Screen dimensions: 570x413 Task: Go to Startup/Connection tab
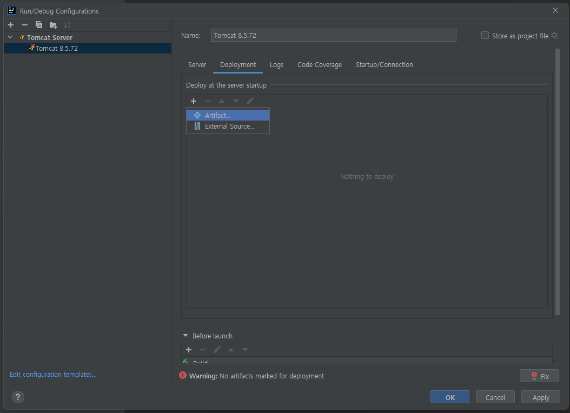(385, 65)
